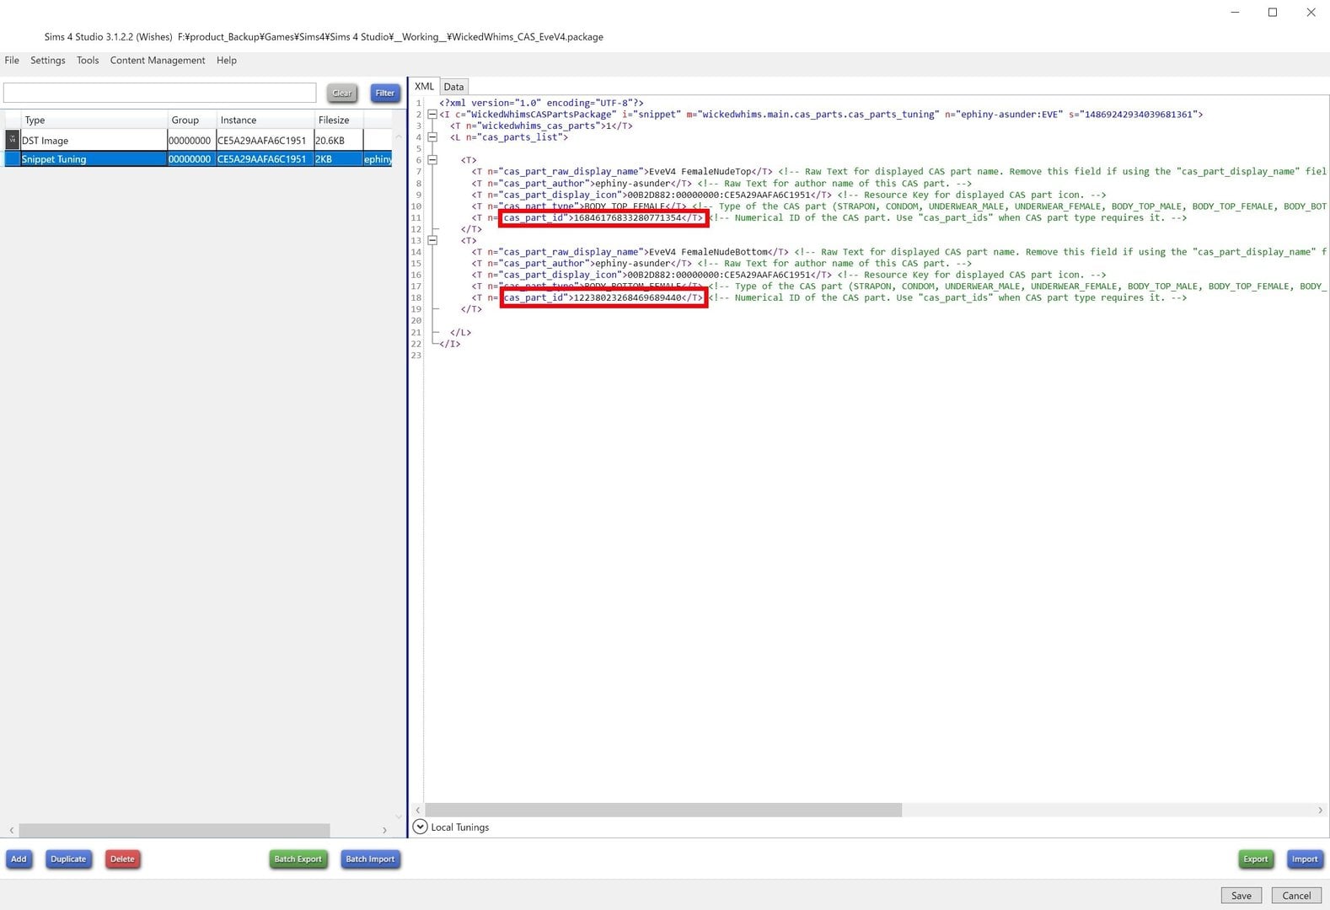
Task: Maximize the Sims 4 Studio window
Action: (x=1273, y=12)
